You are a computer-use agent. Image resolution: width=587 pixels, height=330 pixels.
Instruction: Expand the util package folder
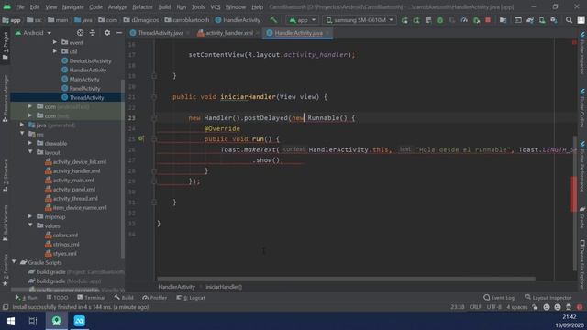pos(55,51)
